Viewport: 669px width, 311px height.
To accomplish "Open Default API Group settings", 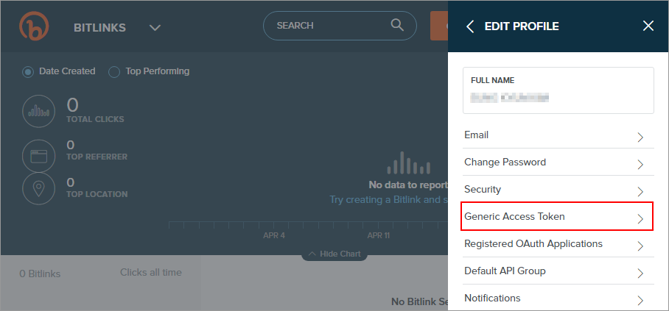I will (x=558, y=271).
